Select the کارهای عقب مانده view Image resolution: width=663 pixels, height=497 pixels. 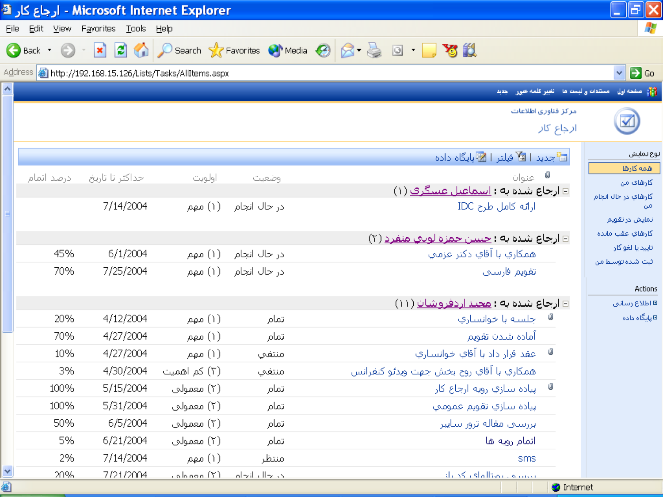pyautogui.click(x=625, y=234)
